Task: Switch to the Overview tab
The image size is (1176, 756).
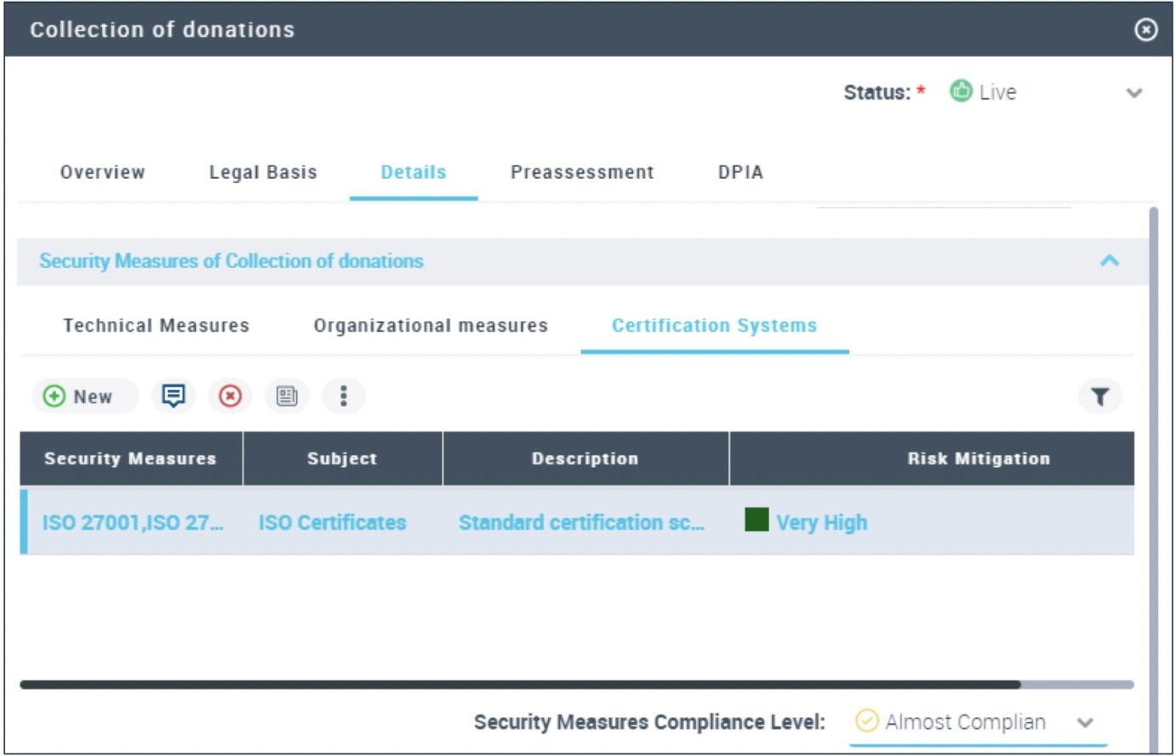Action: [103, 172]
